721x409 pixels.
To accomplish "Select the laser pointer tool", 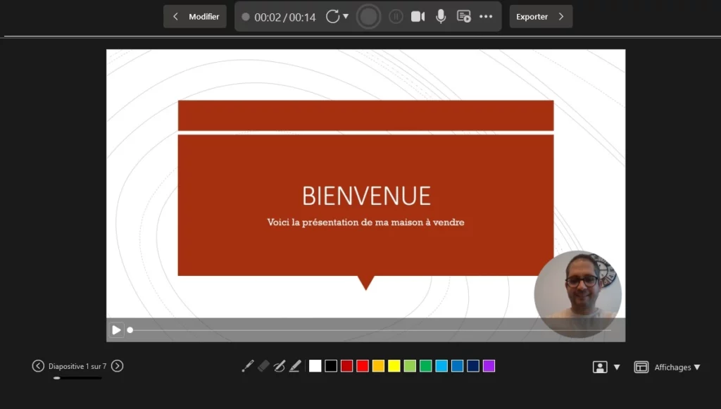I will point(247,366).
